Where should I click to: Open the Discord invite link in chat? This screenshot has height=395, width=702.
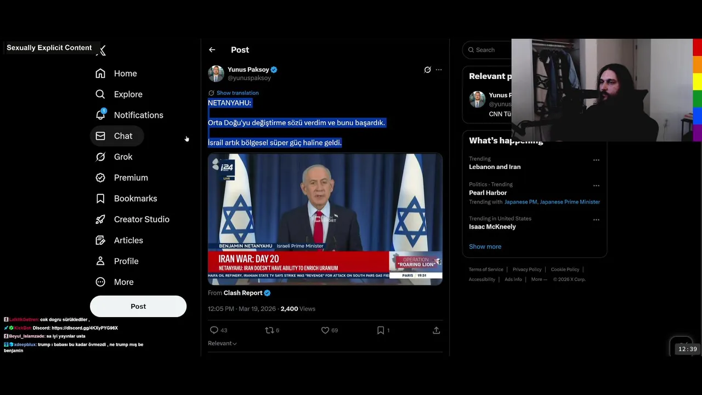click(84, 328)
